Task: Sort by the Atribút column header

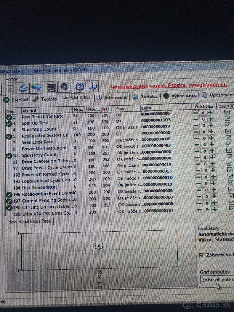Action: click(x=46, y=110)
